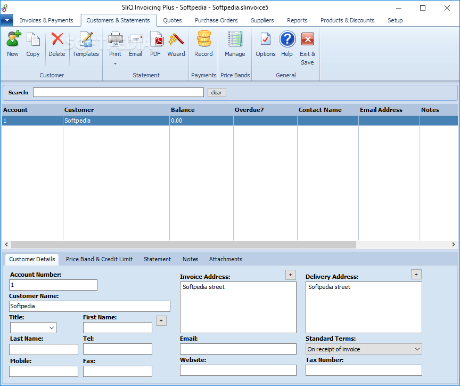Sort by Customer column header

coord(116,110)
